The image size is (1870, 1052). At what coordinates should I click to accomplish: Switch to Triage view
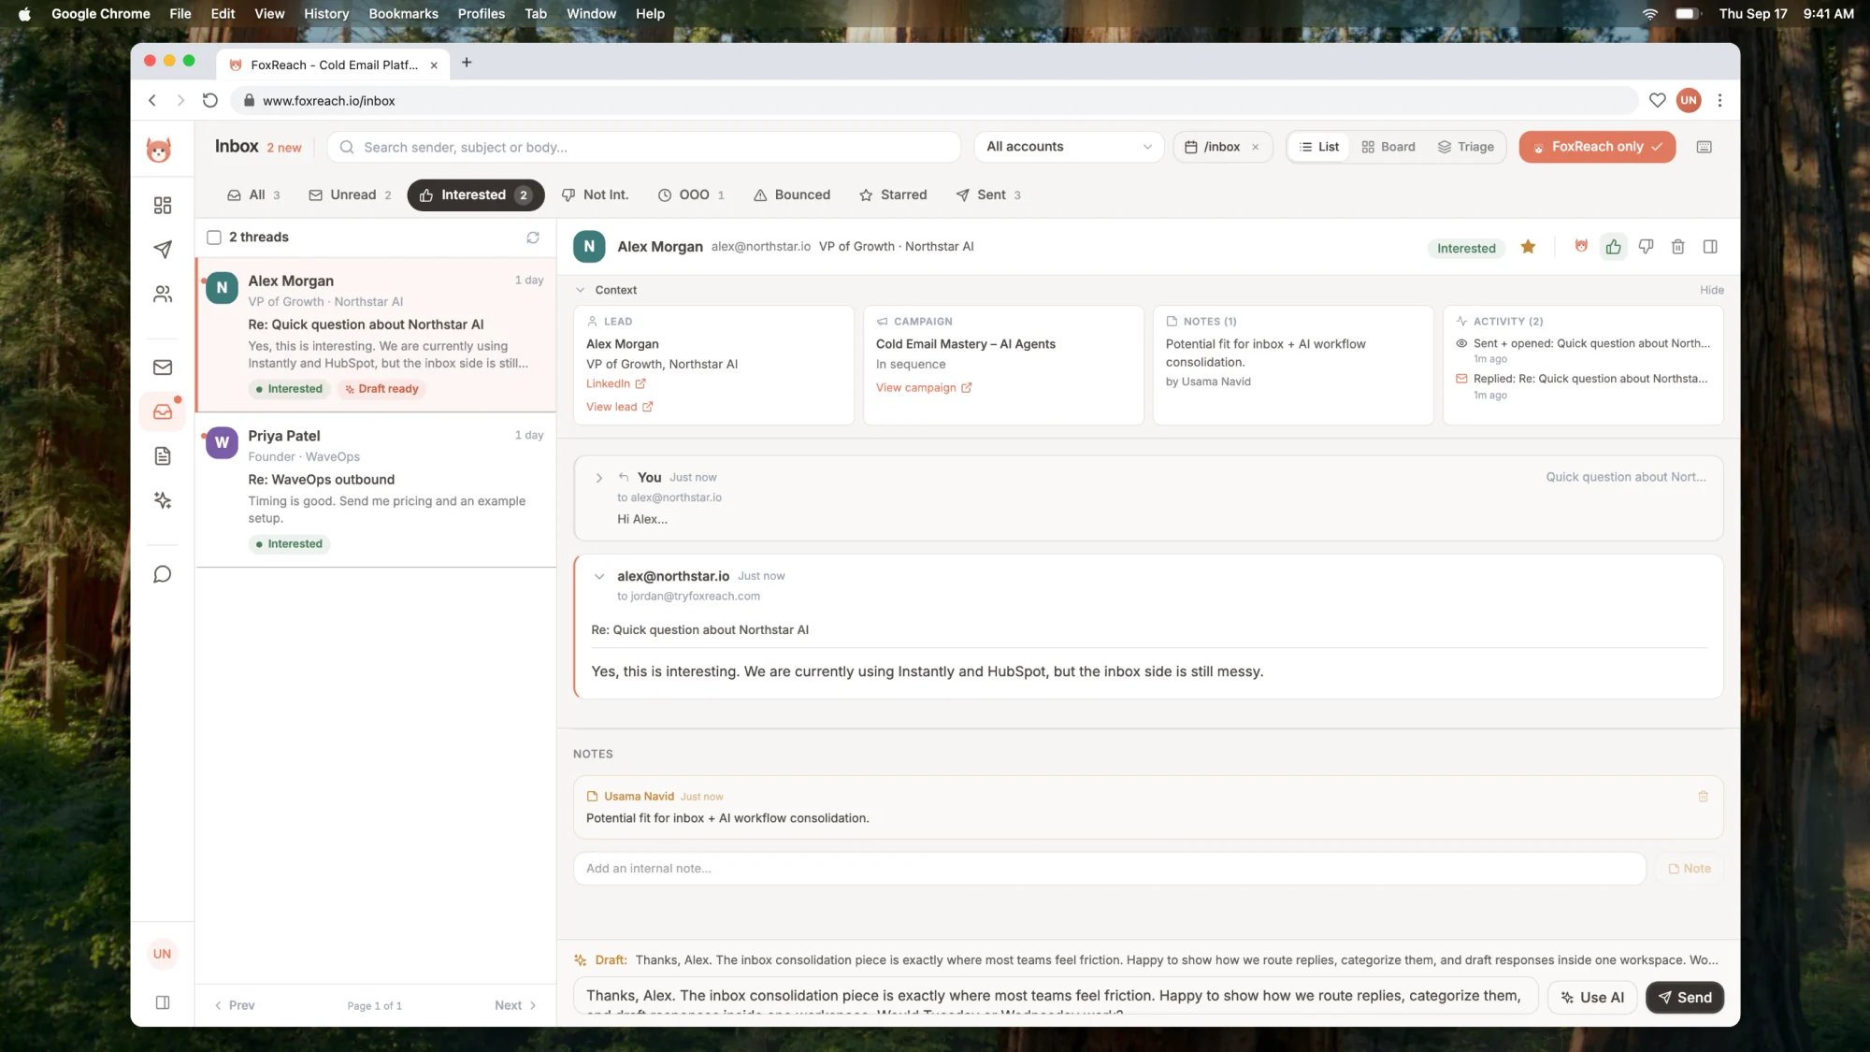click(1466, 147)
